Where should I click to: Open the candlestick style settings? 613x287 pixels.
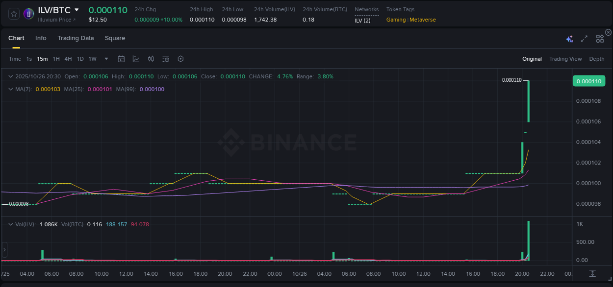(151, 59)
